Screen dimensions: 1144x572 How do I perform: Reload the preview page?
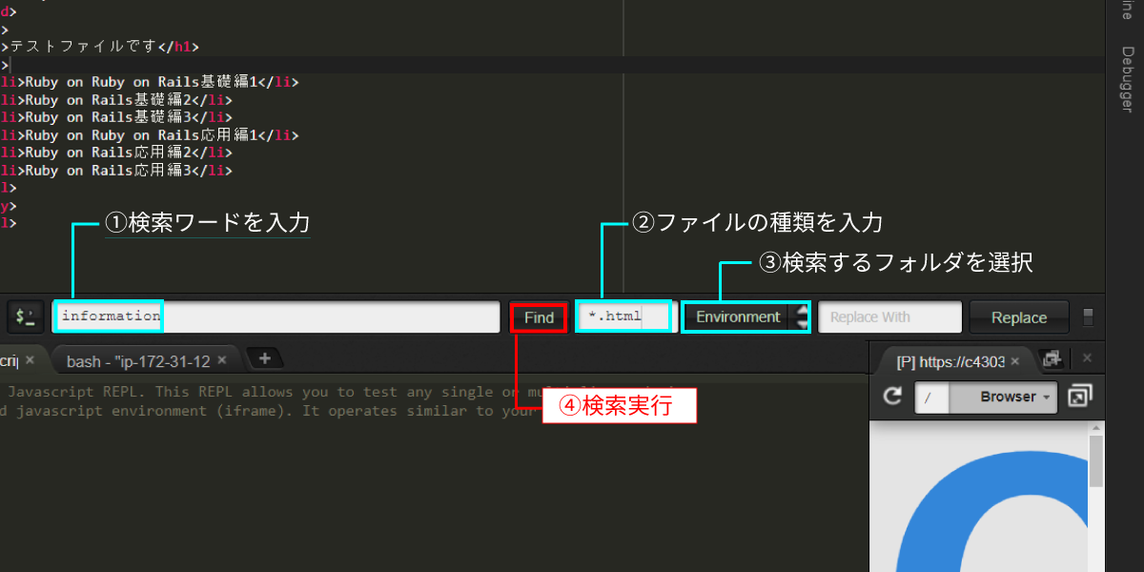pos(893,396)
